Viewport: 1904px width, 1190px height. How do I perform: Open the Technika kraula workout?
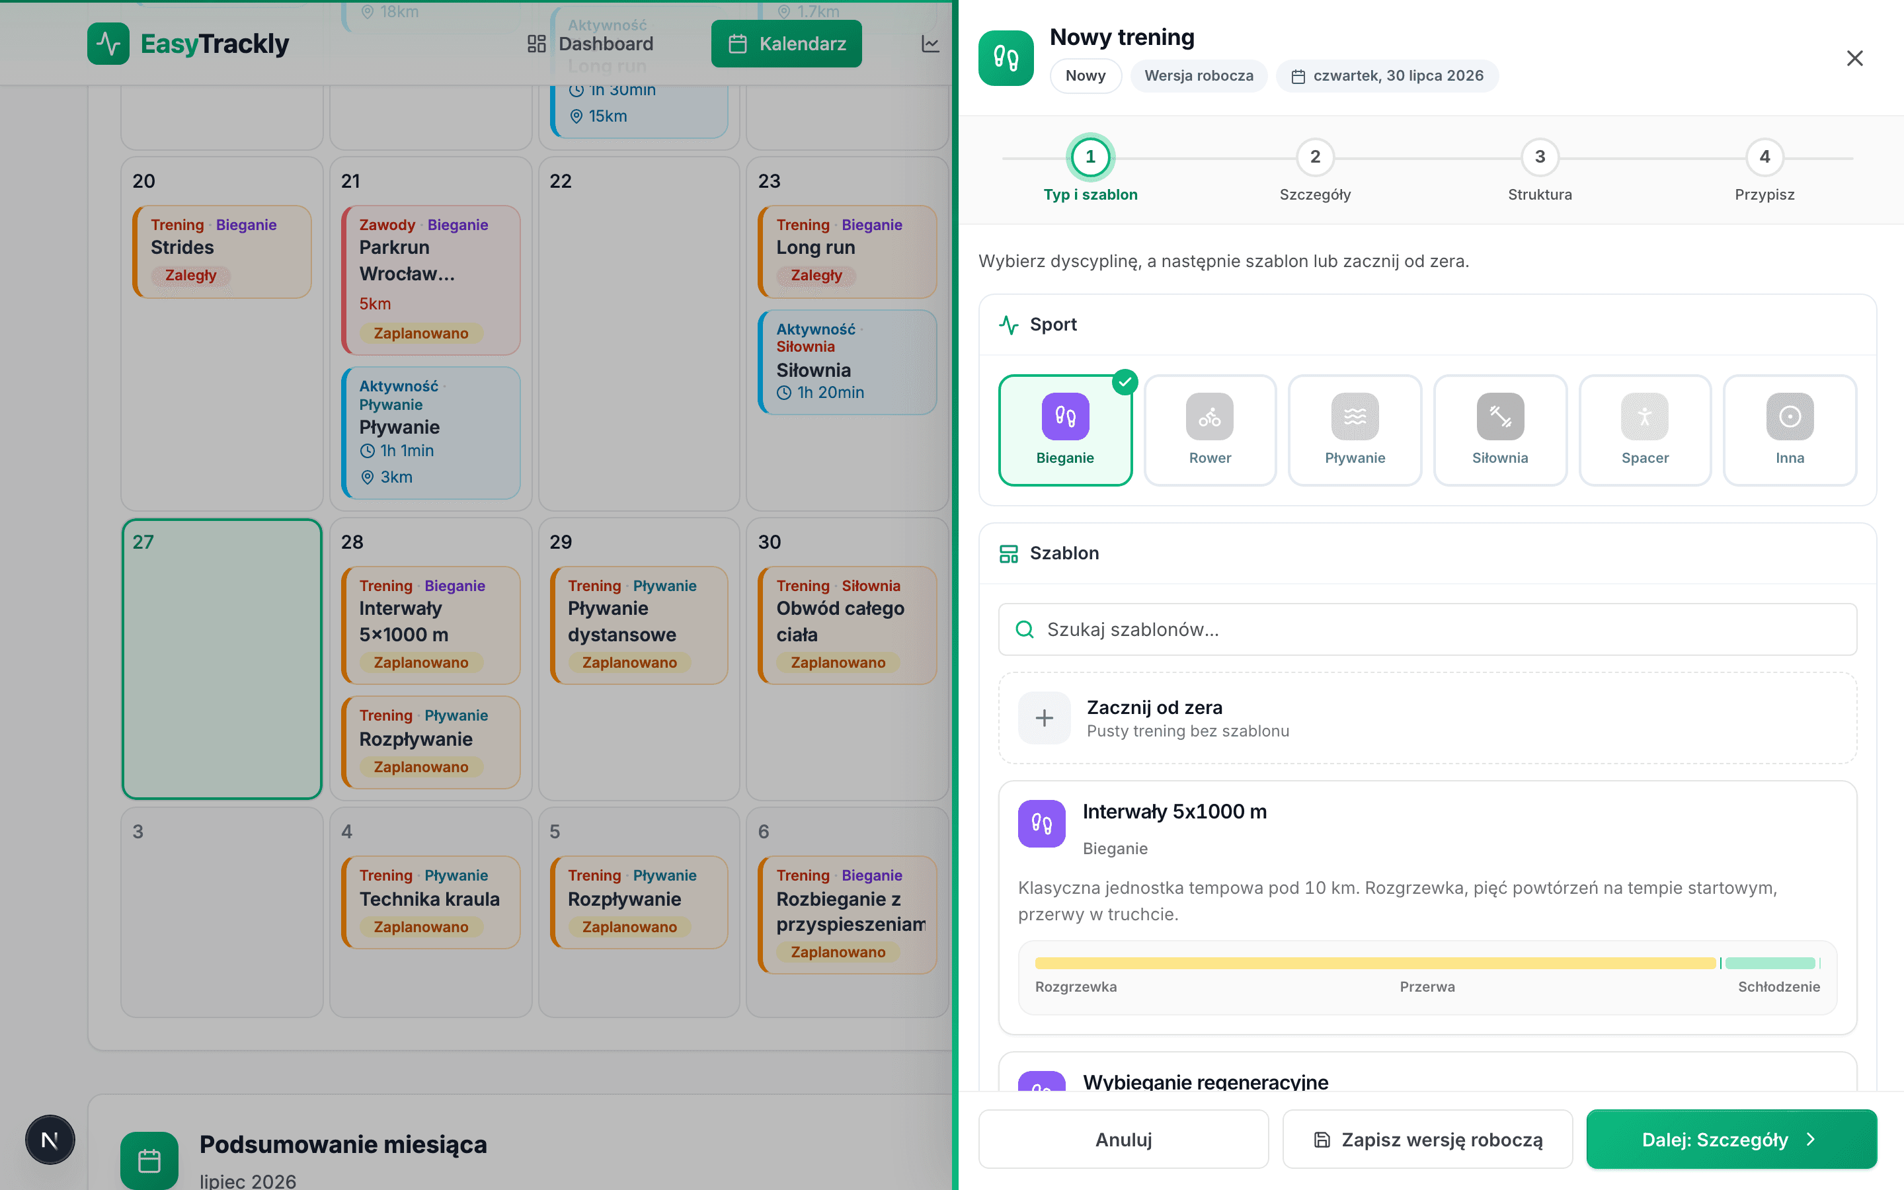click(430, 902)
